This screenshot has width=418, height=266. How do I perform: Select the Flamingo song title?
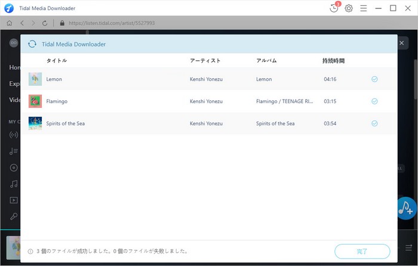57,101
